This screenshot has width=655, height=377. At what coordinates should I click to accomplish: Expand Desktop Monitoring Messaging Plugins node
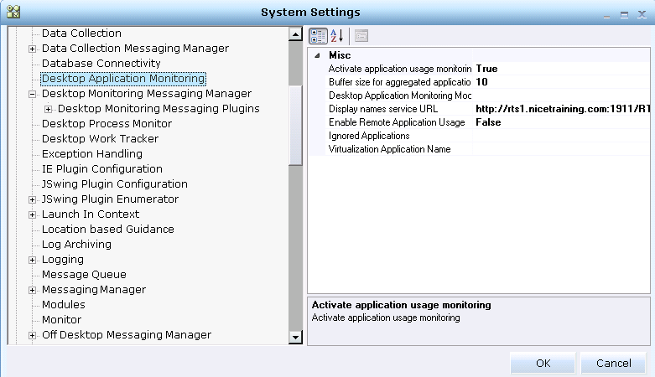tap(49, 109)
